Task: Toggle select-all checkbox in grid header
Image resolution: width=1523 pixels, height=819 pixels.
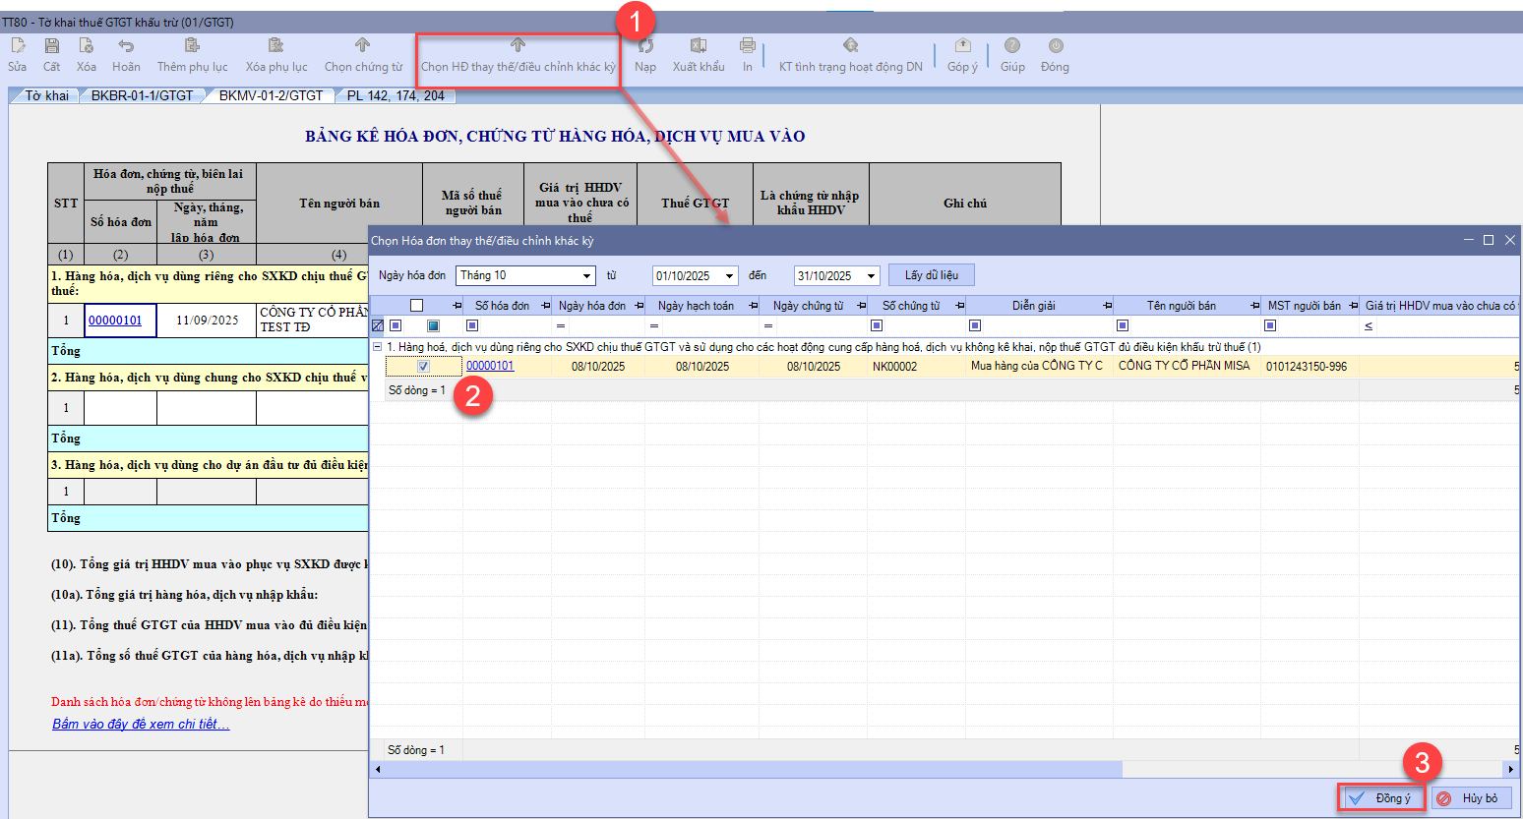Action: (416, 306)
